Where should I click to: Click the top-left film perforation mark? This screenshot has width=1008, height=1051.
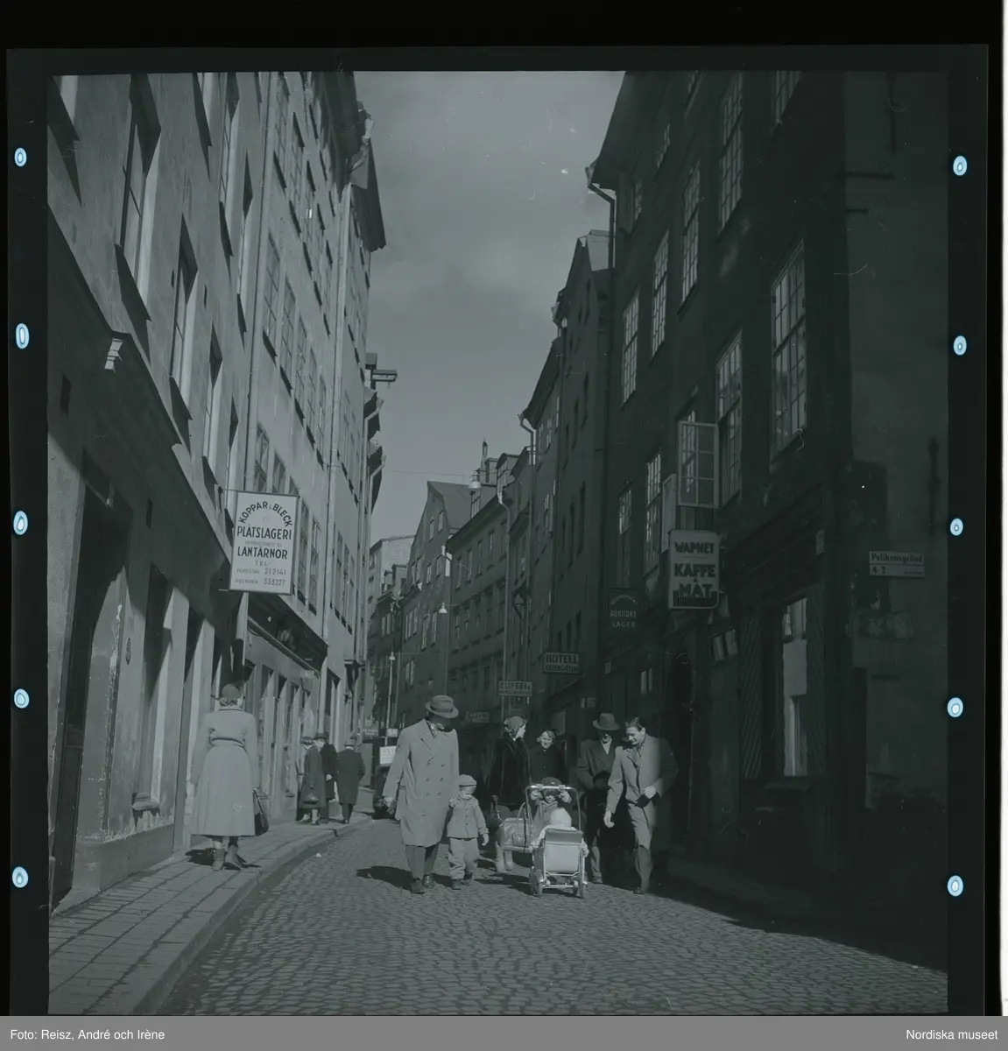pyautogui.click(x=21, y=158)
